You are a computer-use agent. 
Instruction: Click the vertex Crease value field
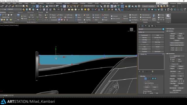click(x=178, y=50)
